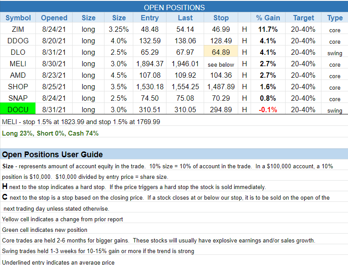The image size is (348, 265).
Task: Click the Target column header
Action: (x=303, y=18)
